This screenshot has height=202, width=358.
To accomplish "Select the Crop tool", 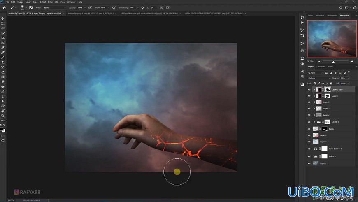I will (x=3, y=38).
